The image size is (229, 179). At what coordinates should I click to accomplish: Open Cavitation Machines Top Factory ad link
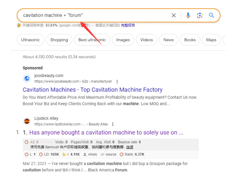(93, 89)
